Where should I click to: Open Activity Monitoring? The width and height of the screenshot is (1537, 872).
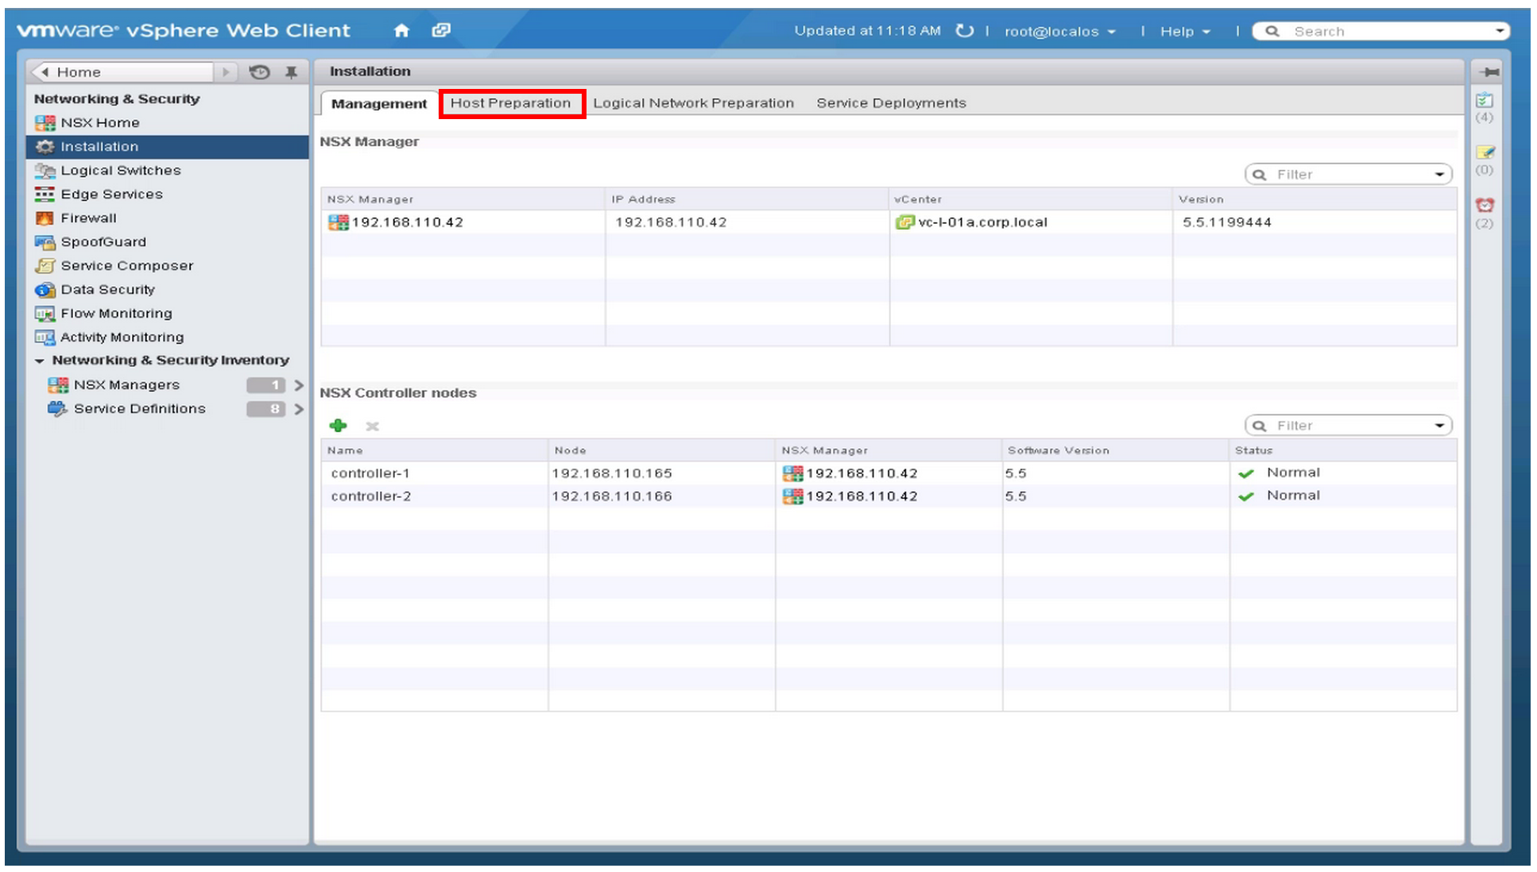coord(122,338)
